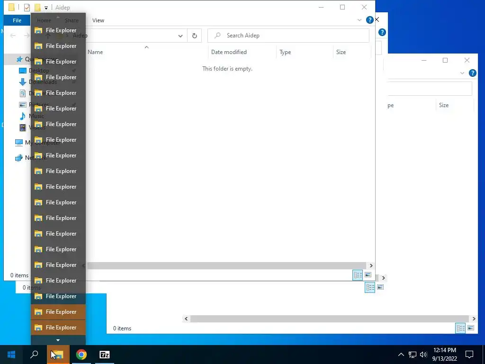This screenshot has width=485, height=364.
Task: Click right arrow of rearmost window scrollbar
Action: [x=474, y=318]
